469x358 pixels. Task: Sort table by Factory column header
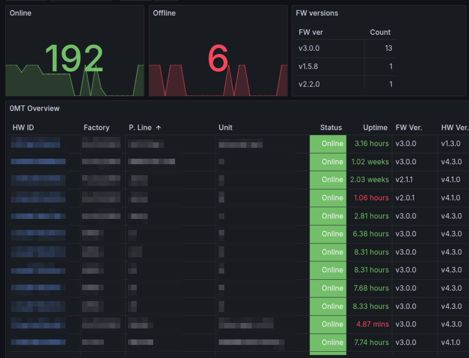point(97,127)
